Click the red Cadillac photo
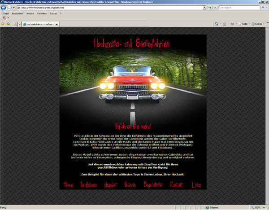Viewport: 269px width, 210px height. (132, 83)
